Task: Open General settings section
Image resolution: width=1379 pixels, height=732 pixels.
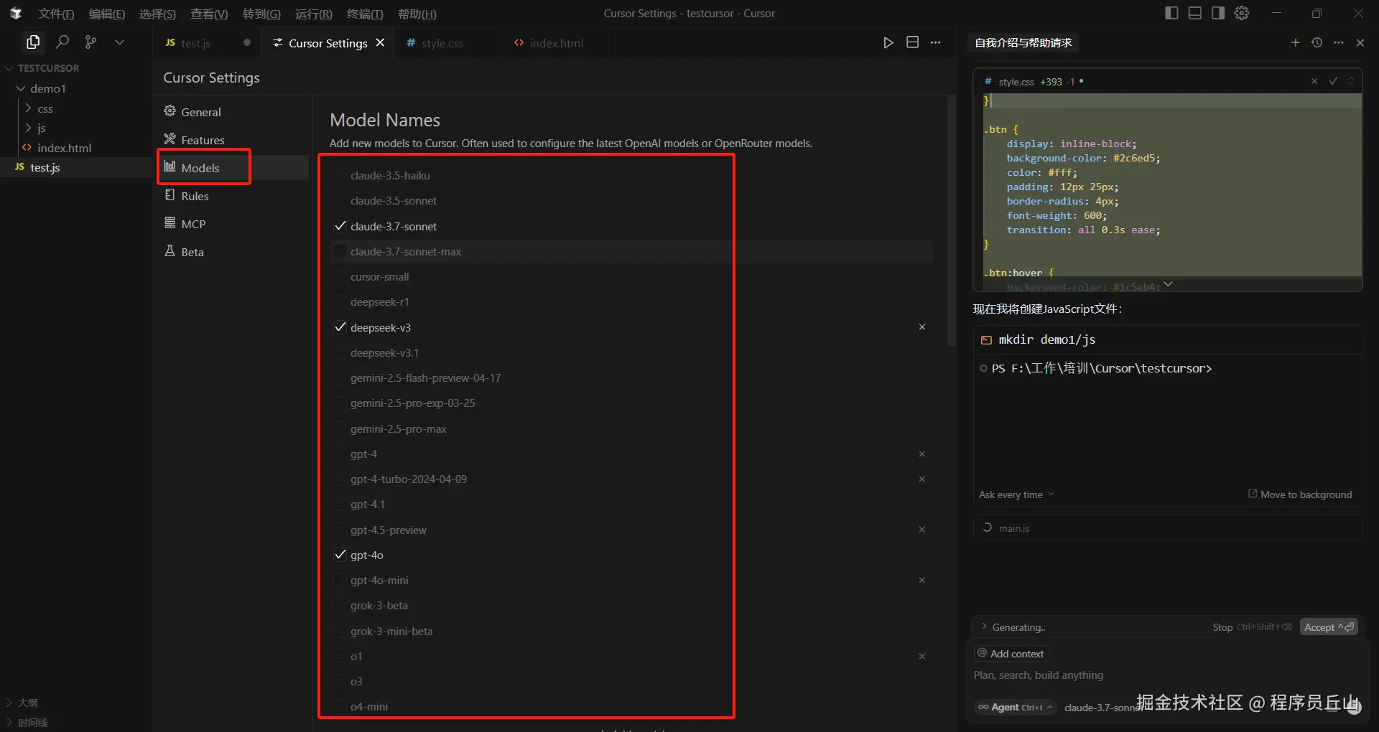Action: [233, 112]
